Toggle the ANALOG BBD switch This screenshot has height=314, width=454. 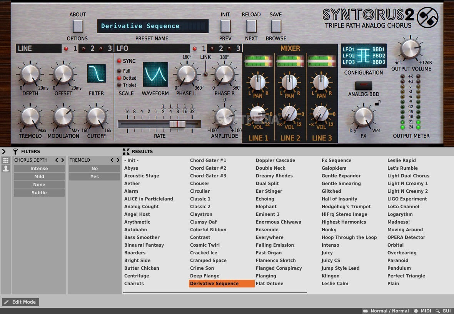[x=363, y=85]
